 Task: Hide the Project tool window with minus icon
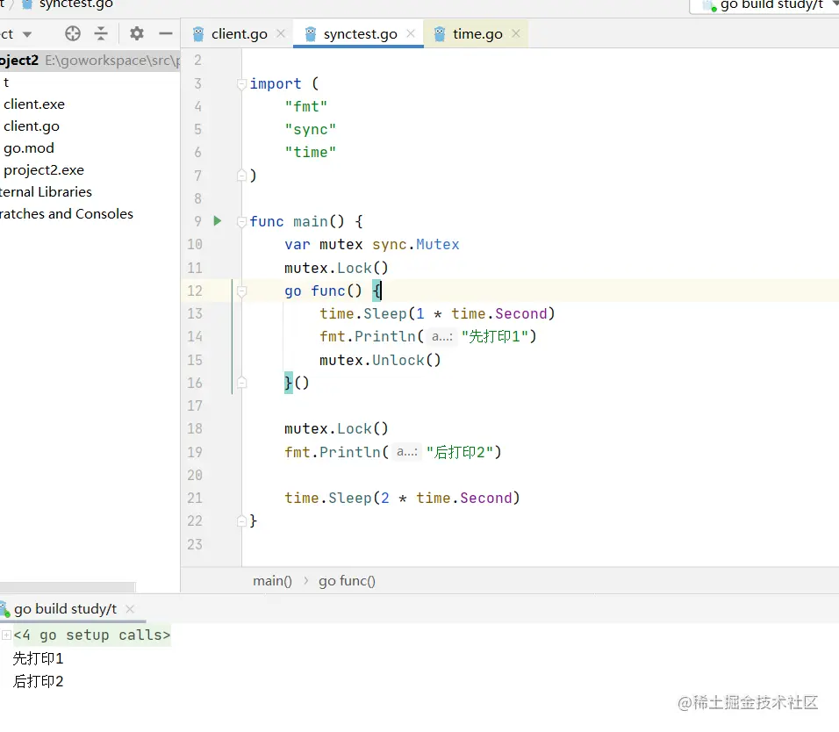pos(165,34)
